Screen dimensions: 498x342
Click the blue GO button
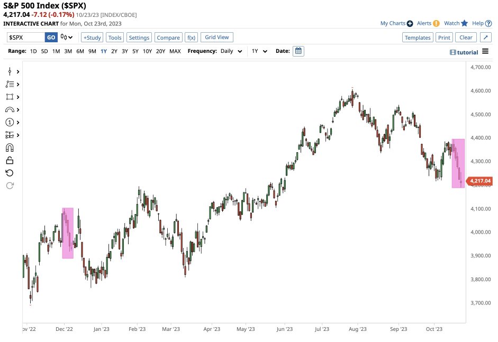(51, 38)
